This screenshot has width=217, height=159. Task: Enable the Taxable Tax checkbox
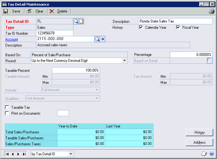coord(7,107)
